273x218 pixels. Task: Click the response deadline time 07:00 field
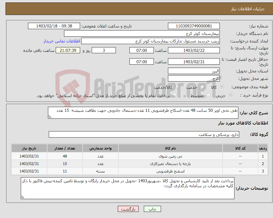pyautogui.click(x=142, y=50)
